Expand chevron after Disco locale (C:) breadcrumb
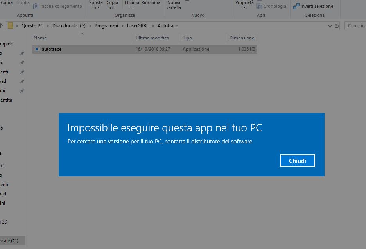The height and width of the screenshot is (249, 366). click(90, 26)
